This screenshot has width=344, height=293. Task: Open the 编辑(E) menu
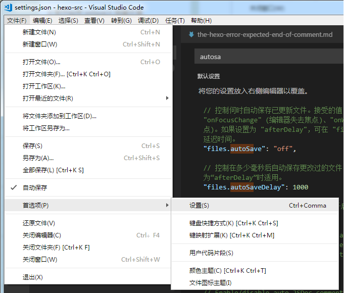(x=42, y=21)
